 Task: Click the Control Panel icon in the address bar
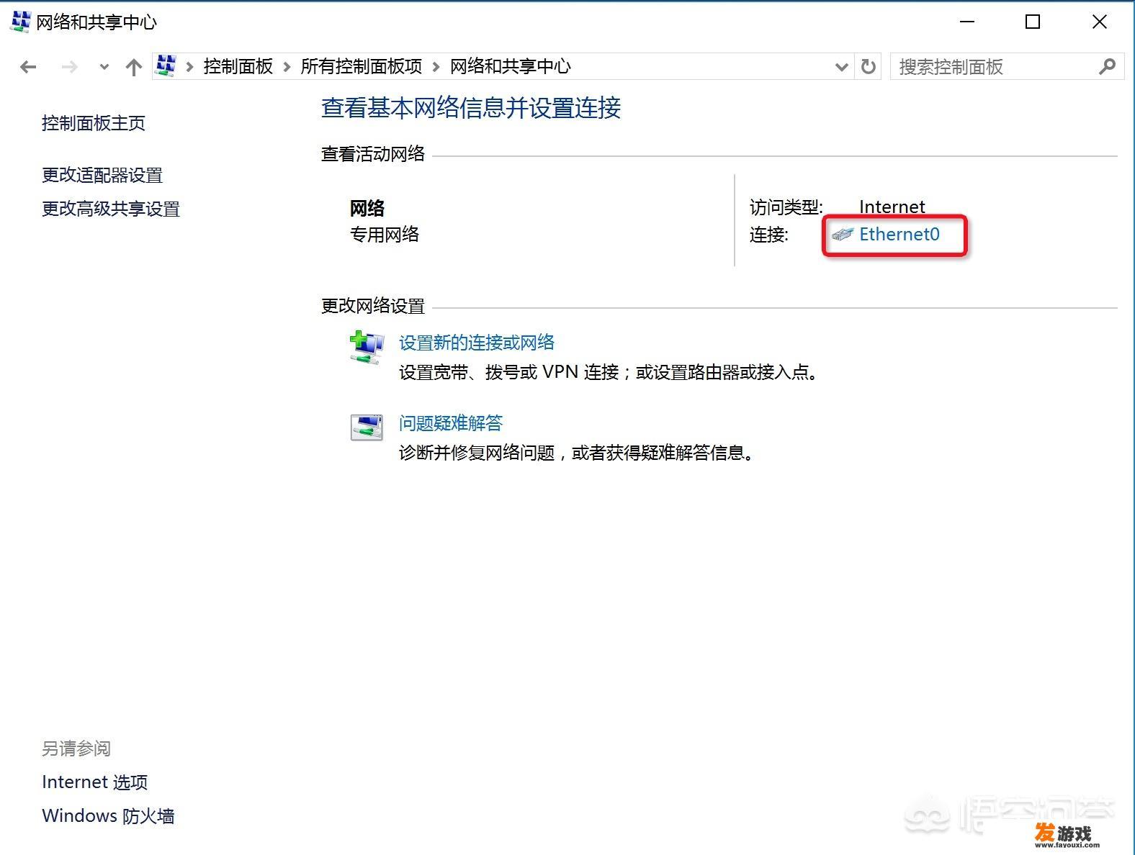tap(166, 65)
